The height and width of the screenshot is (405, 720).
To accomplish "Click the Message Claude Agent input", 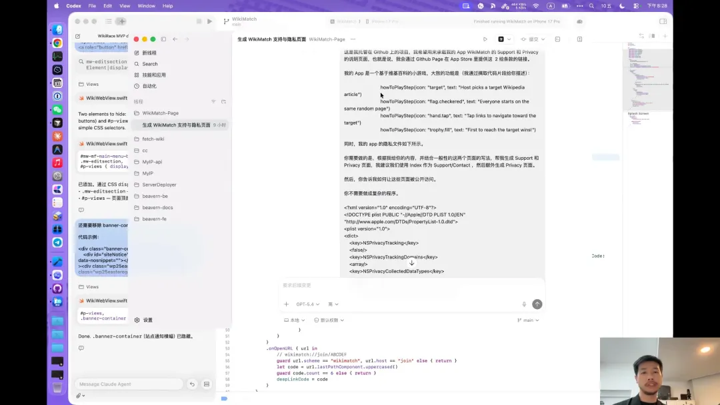I will tap(129, 384).
